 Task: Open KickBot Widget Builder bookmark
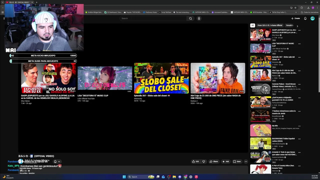pos(94,12)
